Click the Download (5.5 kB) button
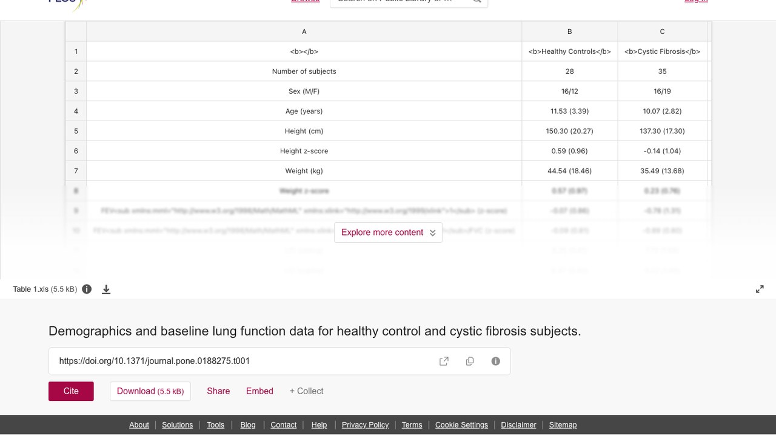The image size is (776, 436). (150, 391)
